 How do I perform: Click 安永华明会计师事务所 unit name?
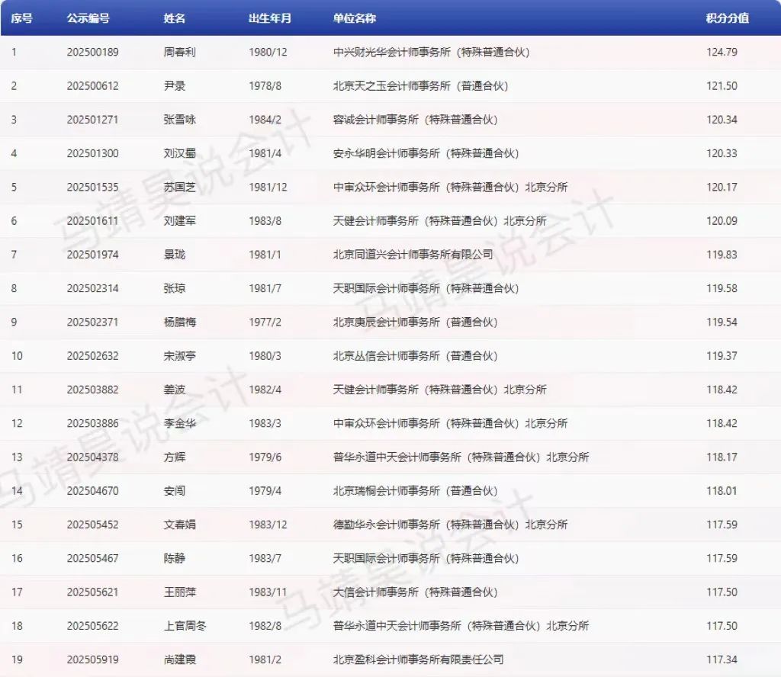[426, 153]
